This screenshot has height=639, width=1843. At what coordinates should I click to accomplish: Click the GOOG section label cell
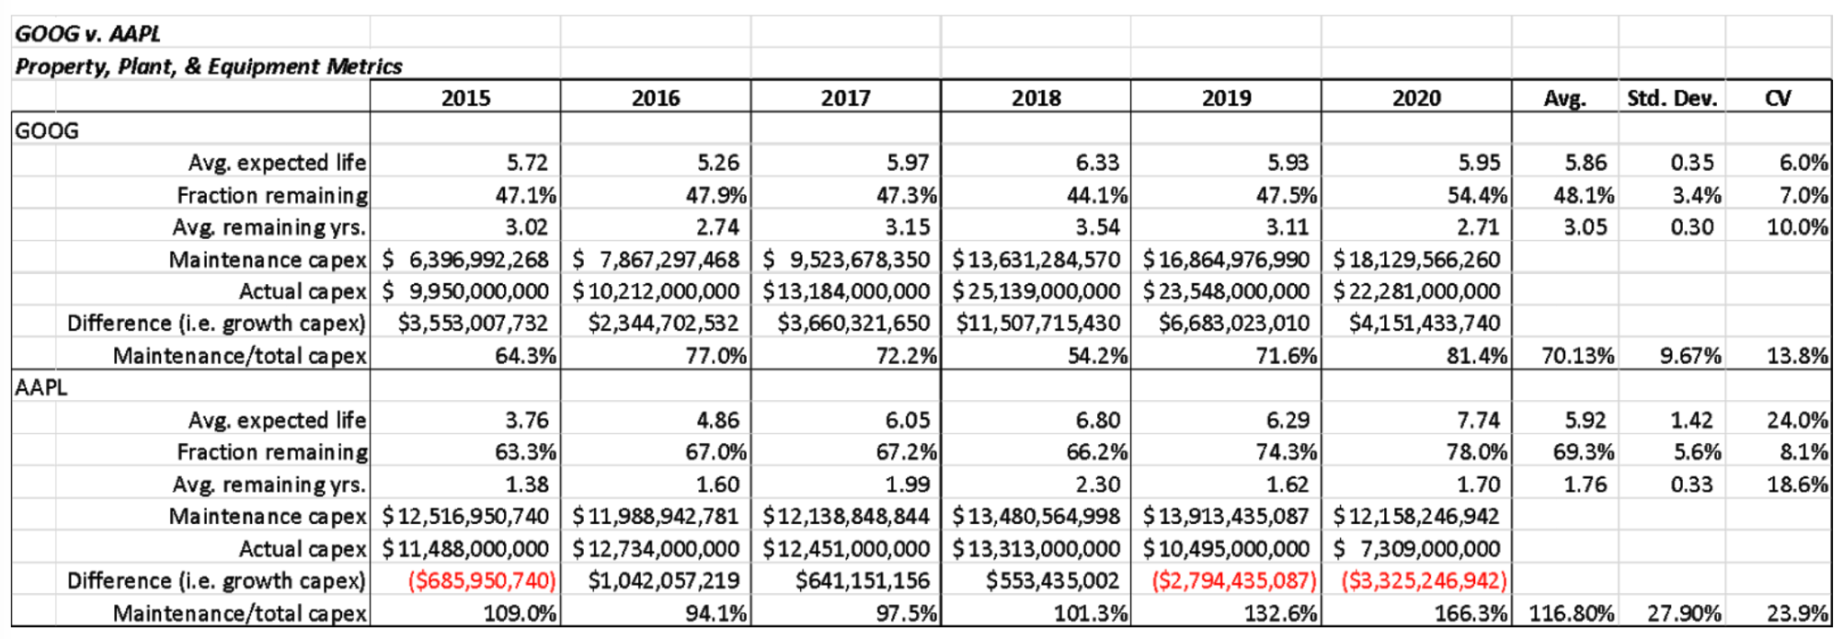47,130
